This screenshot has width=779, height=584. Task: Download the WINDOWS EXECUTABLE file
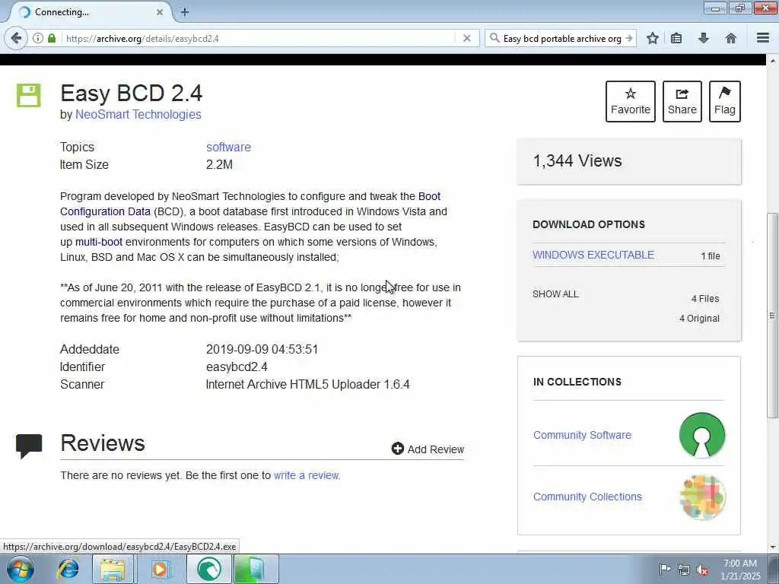[593, 255]
